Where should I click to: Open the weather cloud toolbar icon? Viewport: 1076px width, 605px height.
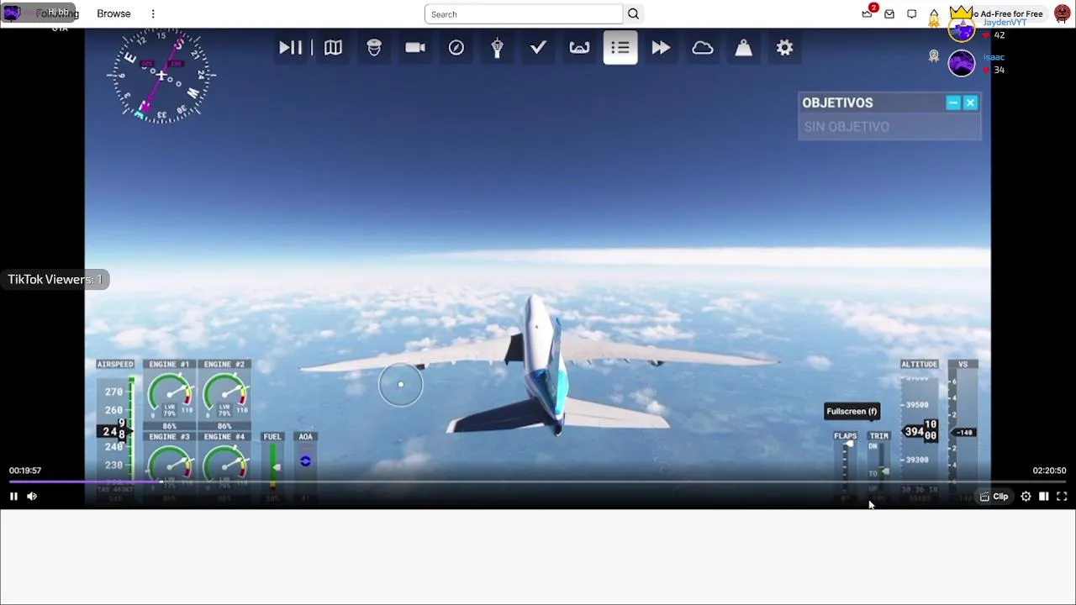pos(703,48)
